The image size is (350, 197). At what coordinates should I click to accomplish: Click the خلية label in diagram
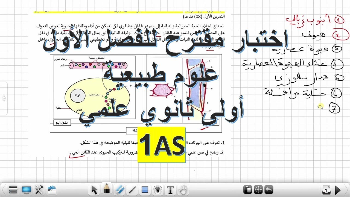(58, 108)
